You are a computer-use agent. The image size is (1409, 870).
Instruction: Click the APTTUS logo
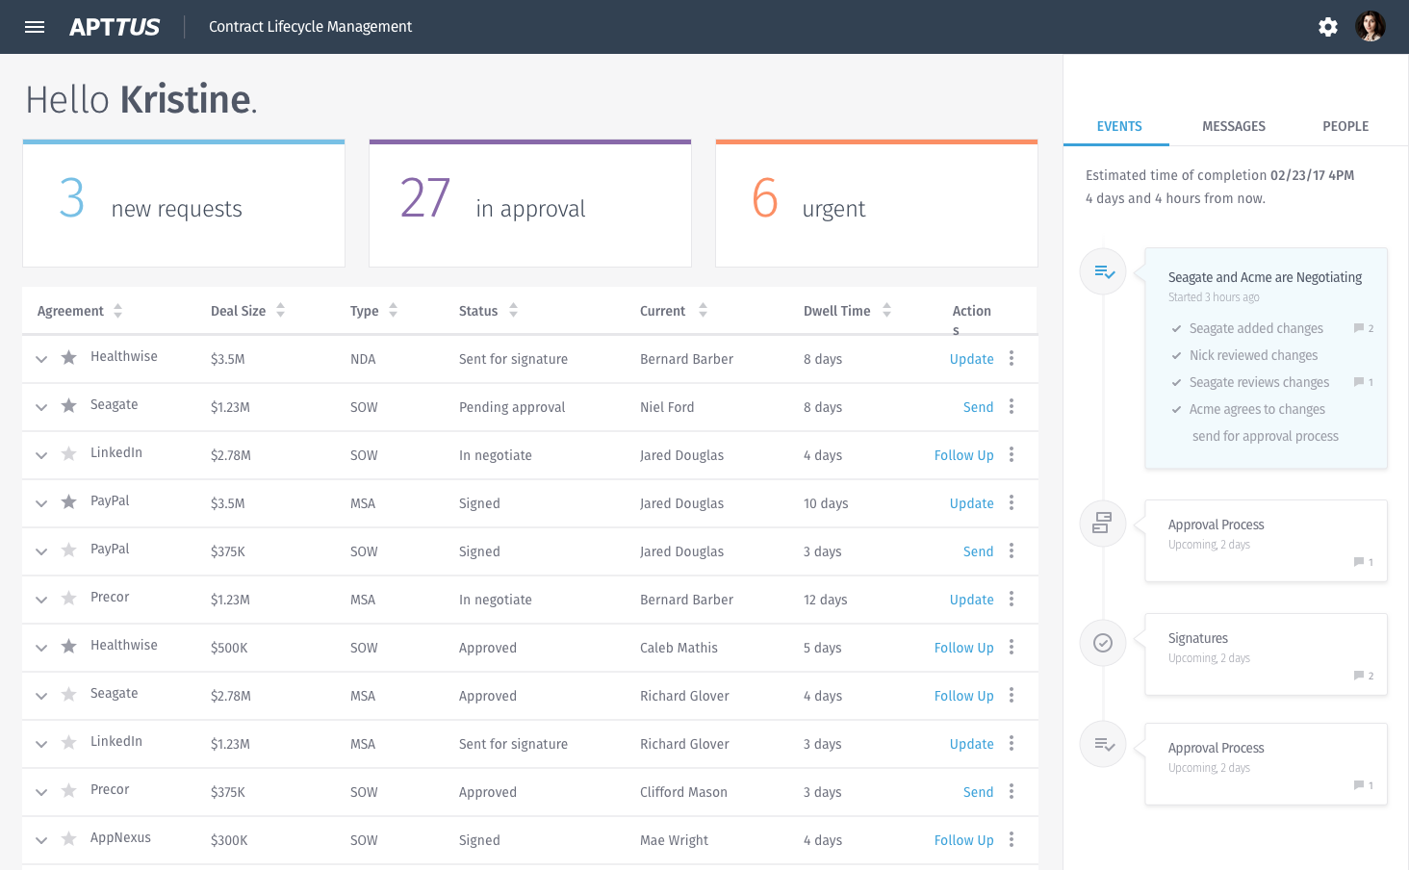click(115, 27)
